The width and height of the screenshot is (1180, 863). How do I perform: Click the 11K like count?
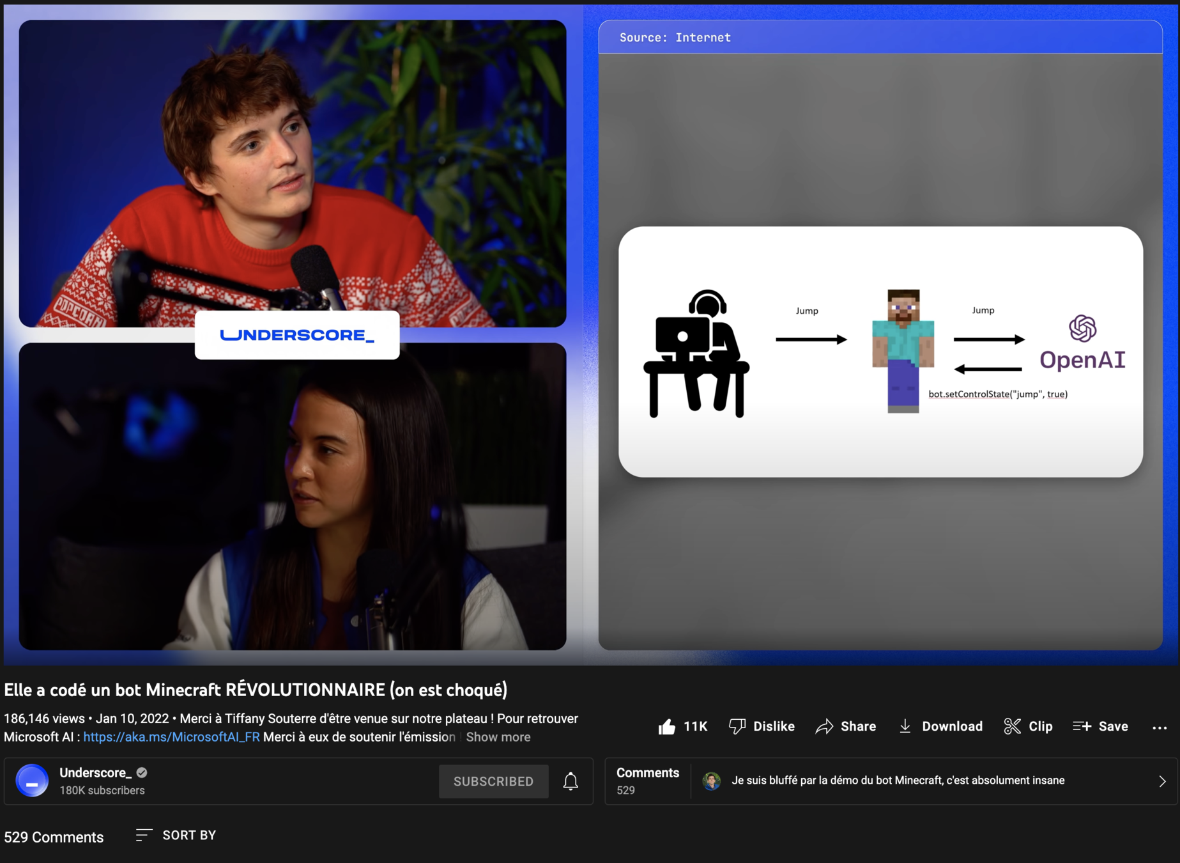click(x=695, y=726)
